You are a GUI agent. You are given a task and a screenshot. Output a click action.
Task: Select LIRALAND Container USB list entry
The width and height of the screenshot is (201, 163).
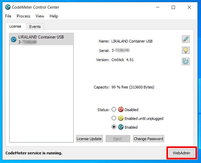(41, 39)
